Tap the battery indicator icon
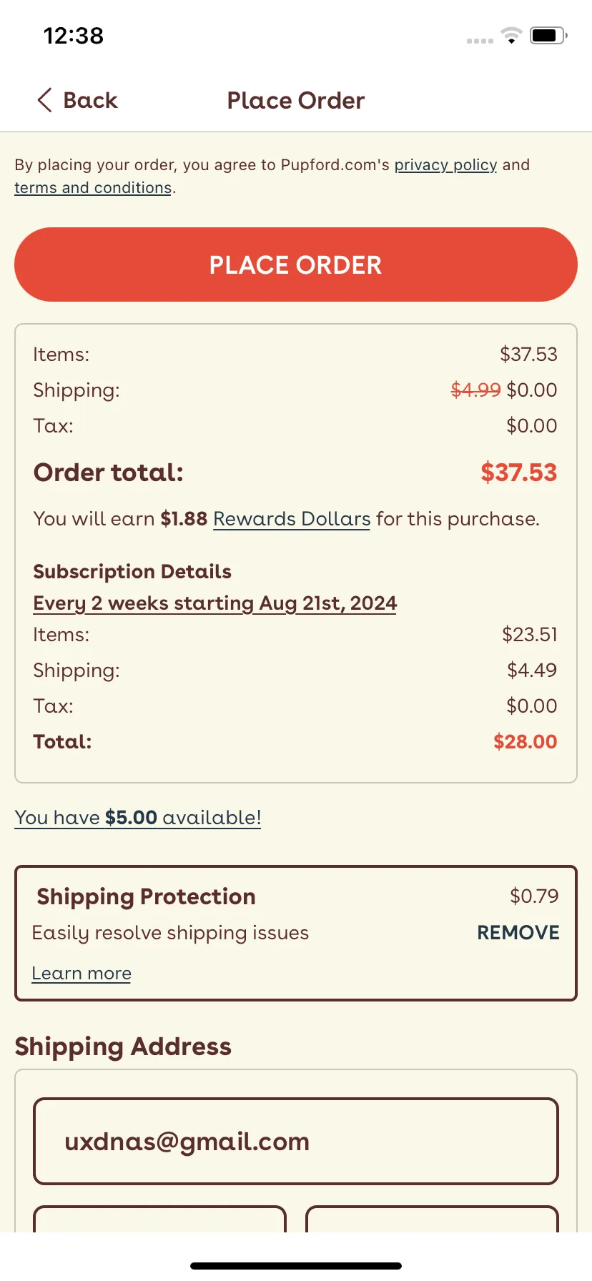This screenshot has height=1281, width=592. tap(548, 35)
